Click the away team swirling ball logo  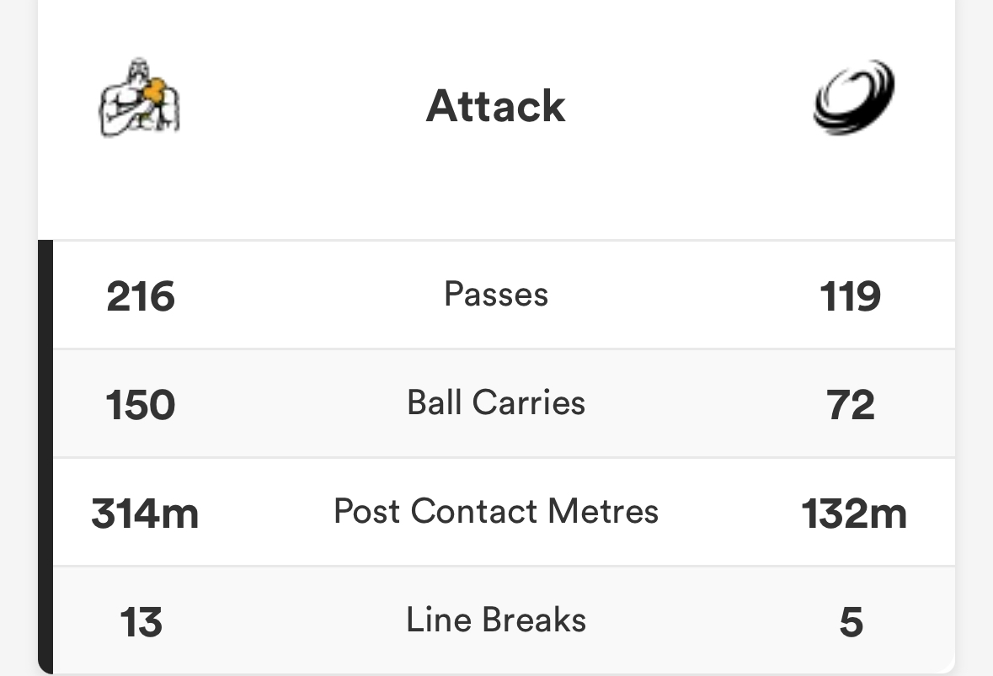[852, 98]
